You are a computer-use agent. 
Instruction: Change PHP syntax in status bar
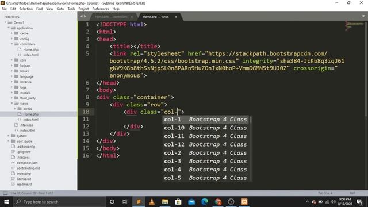pos(352,193)
